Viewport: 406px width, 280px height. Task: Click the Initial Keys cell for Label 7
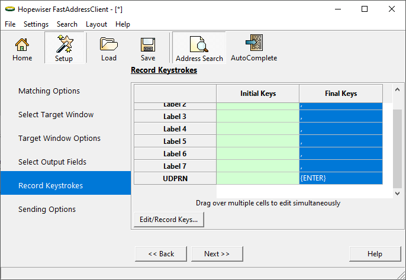pyautogui.click(x=258, y=166)
